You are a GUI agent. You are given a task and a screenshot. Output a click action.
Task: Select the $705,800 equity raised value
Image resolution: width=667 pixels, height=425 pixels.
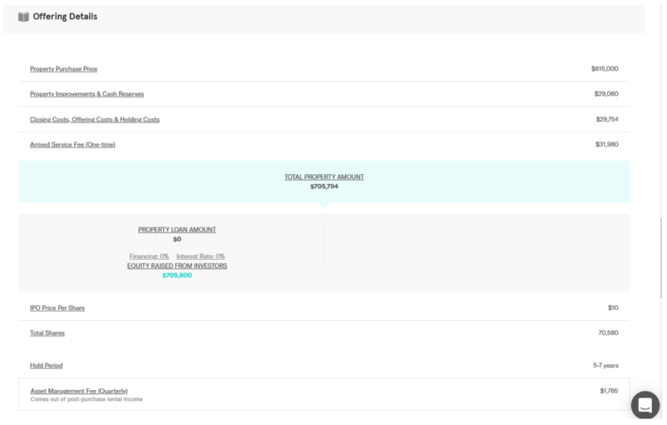click(x=177, y=275)
